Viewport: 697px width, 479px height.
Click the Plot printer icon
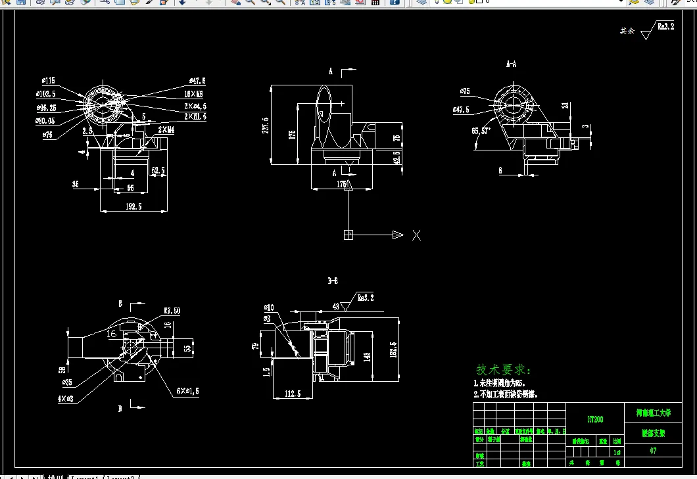(x=40, y=2)
